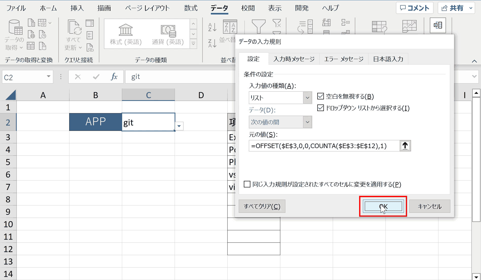Toggle the 空白を無視する checkbox
481x280 pixels.
coord(321,96)
